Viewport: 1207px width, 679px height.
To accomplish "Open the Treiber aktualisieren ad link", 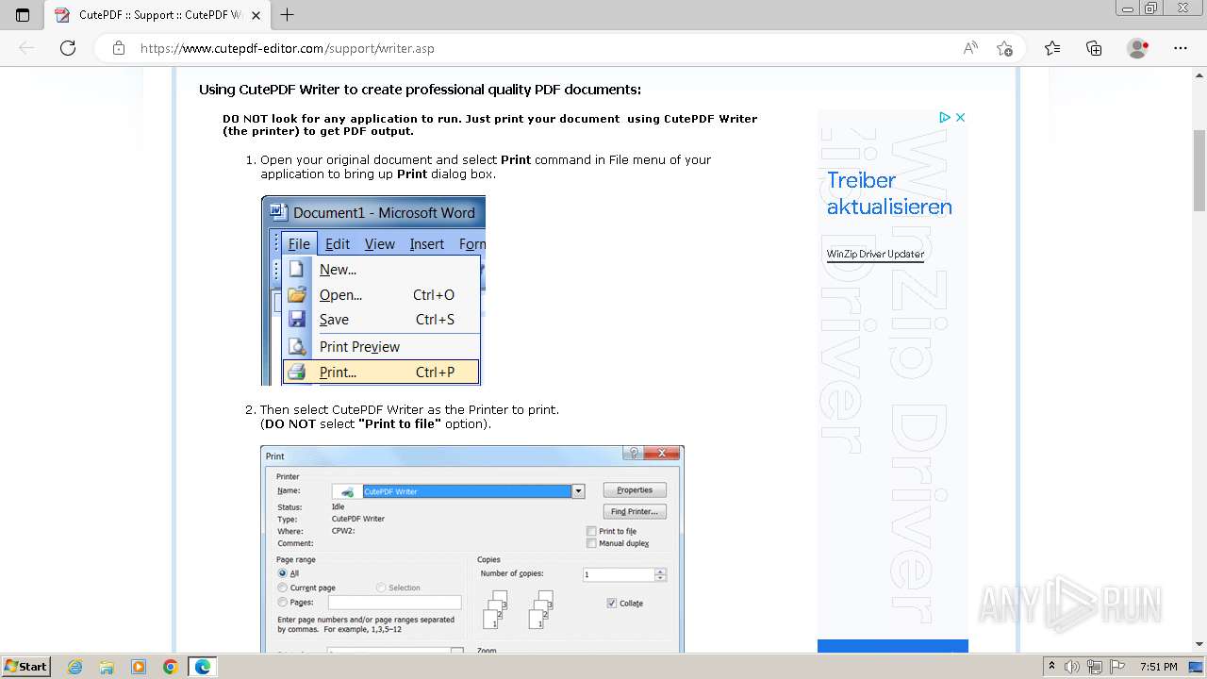I will coord(889,193).
